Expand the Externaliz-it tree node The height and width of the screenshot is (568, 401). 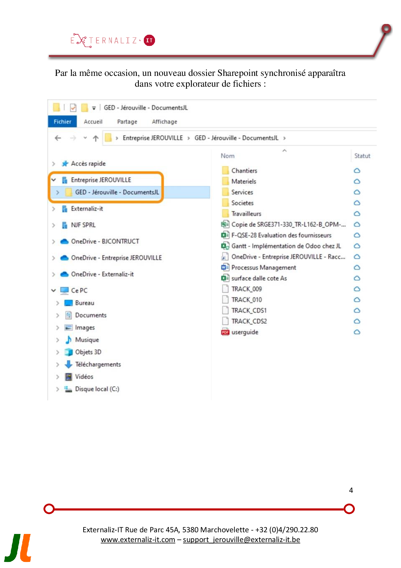tap(54, 209)
